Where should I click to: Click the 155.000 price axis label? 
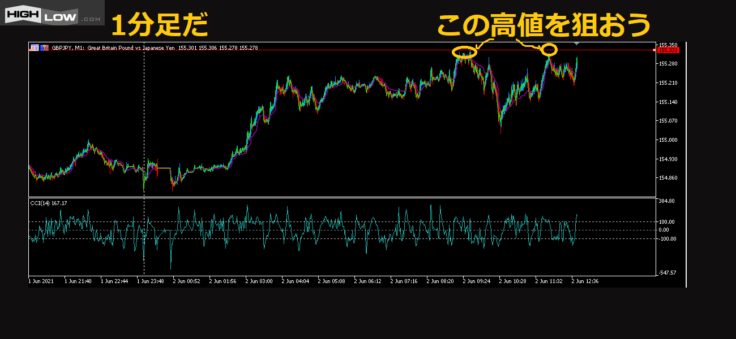[667, 140]
